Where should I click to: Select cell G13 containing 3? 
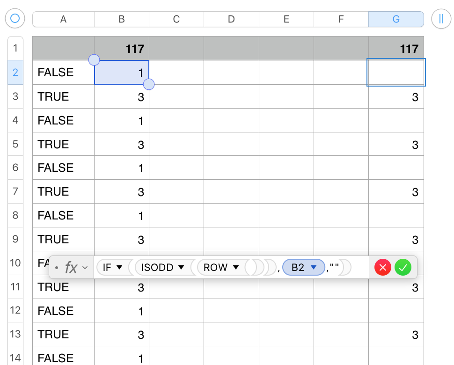[396, 334]
